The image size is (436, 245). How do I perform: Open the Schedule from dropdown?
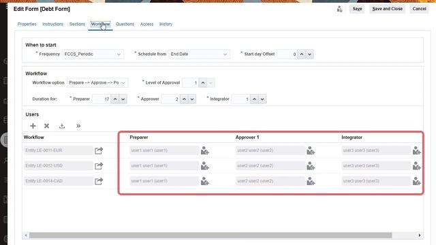(199, 54)
